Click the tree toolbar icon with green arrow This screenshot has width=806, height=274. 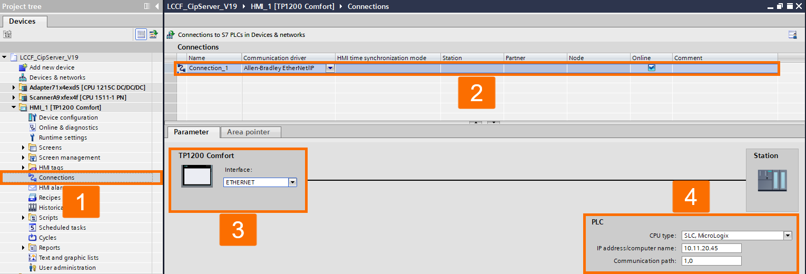(153, 34)
